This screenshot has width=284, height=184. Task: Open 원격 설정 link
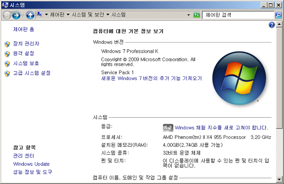24,53
